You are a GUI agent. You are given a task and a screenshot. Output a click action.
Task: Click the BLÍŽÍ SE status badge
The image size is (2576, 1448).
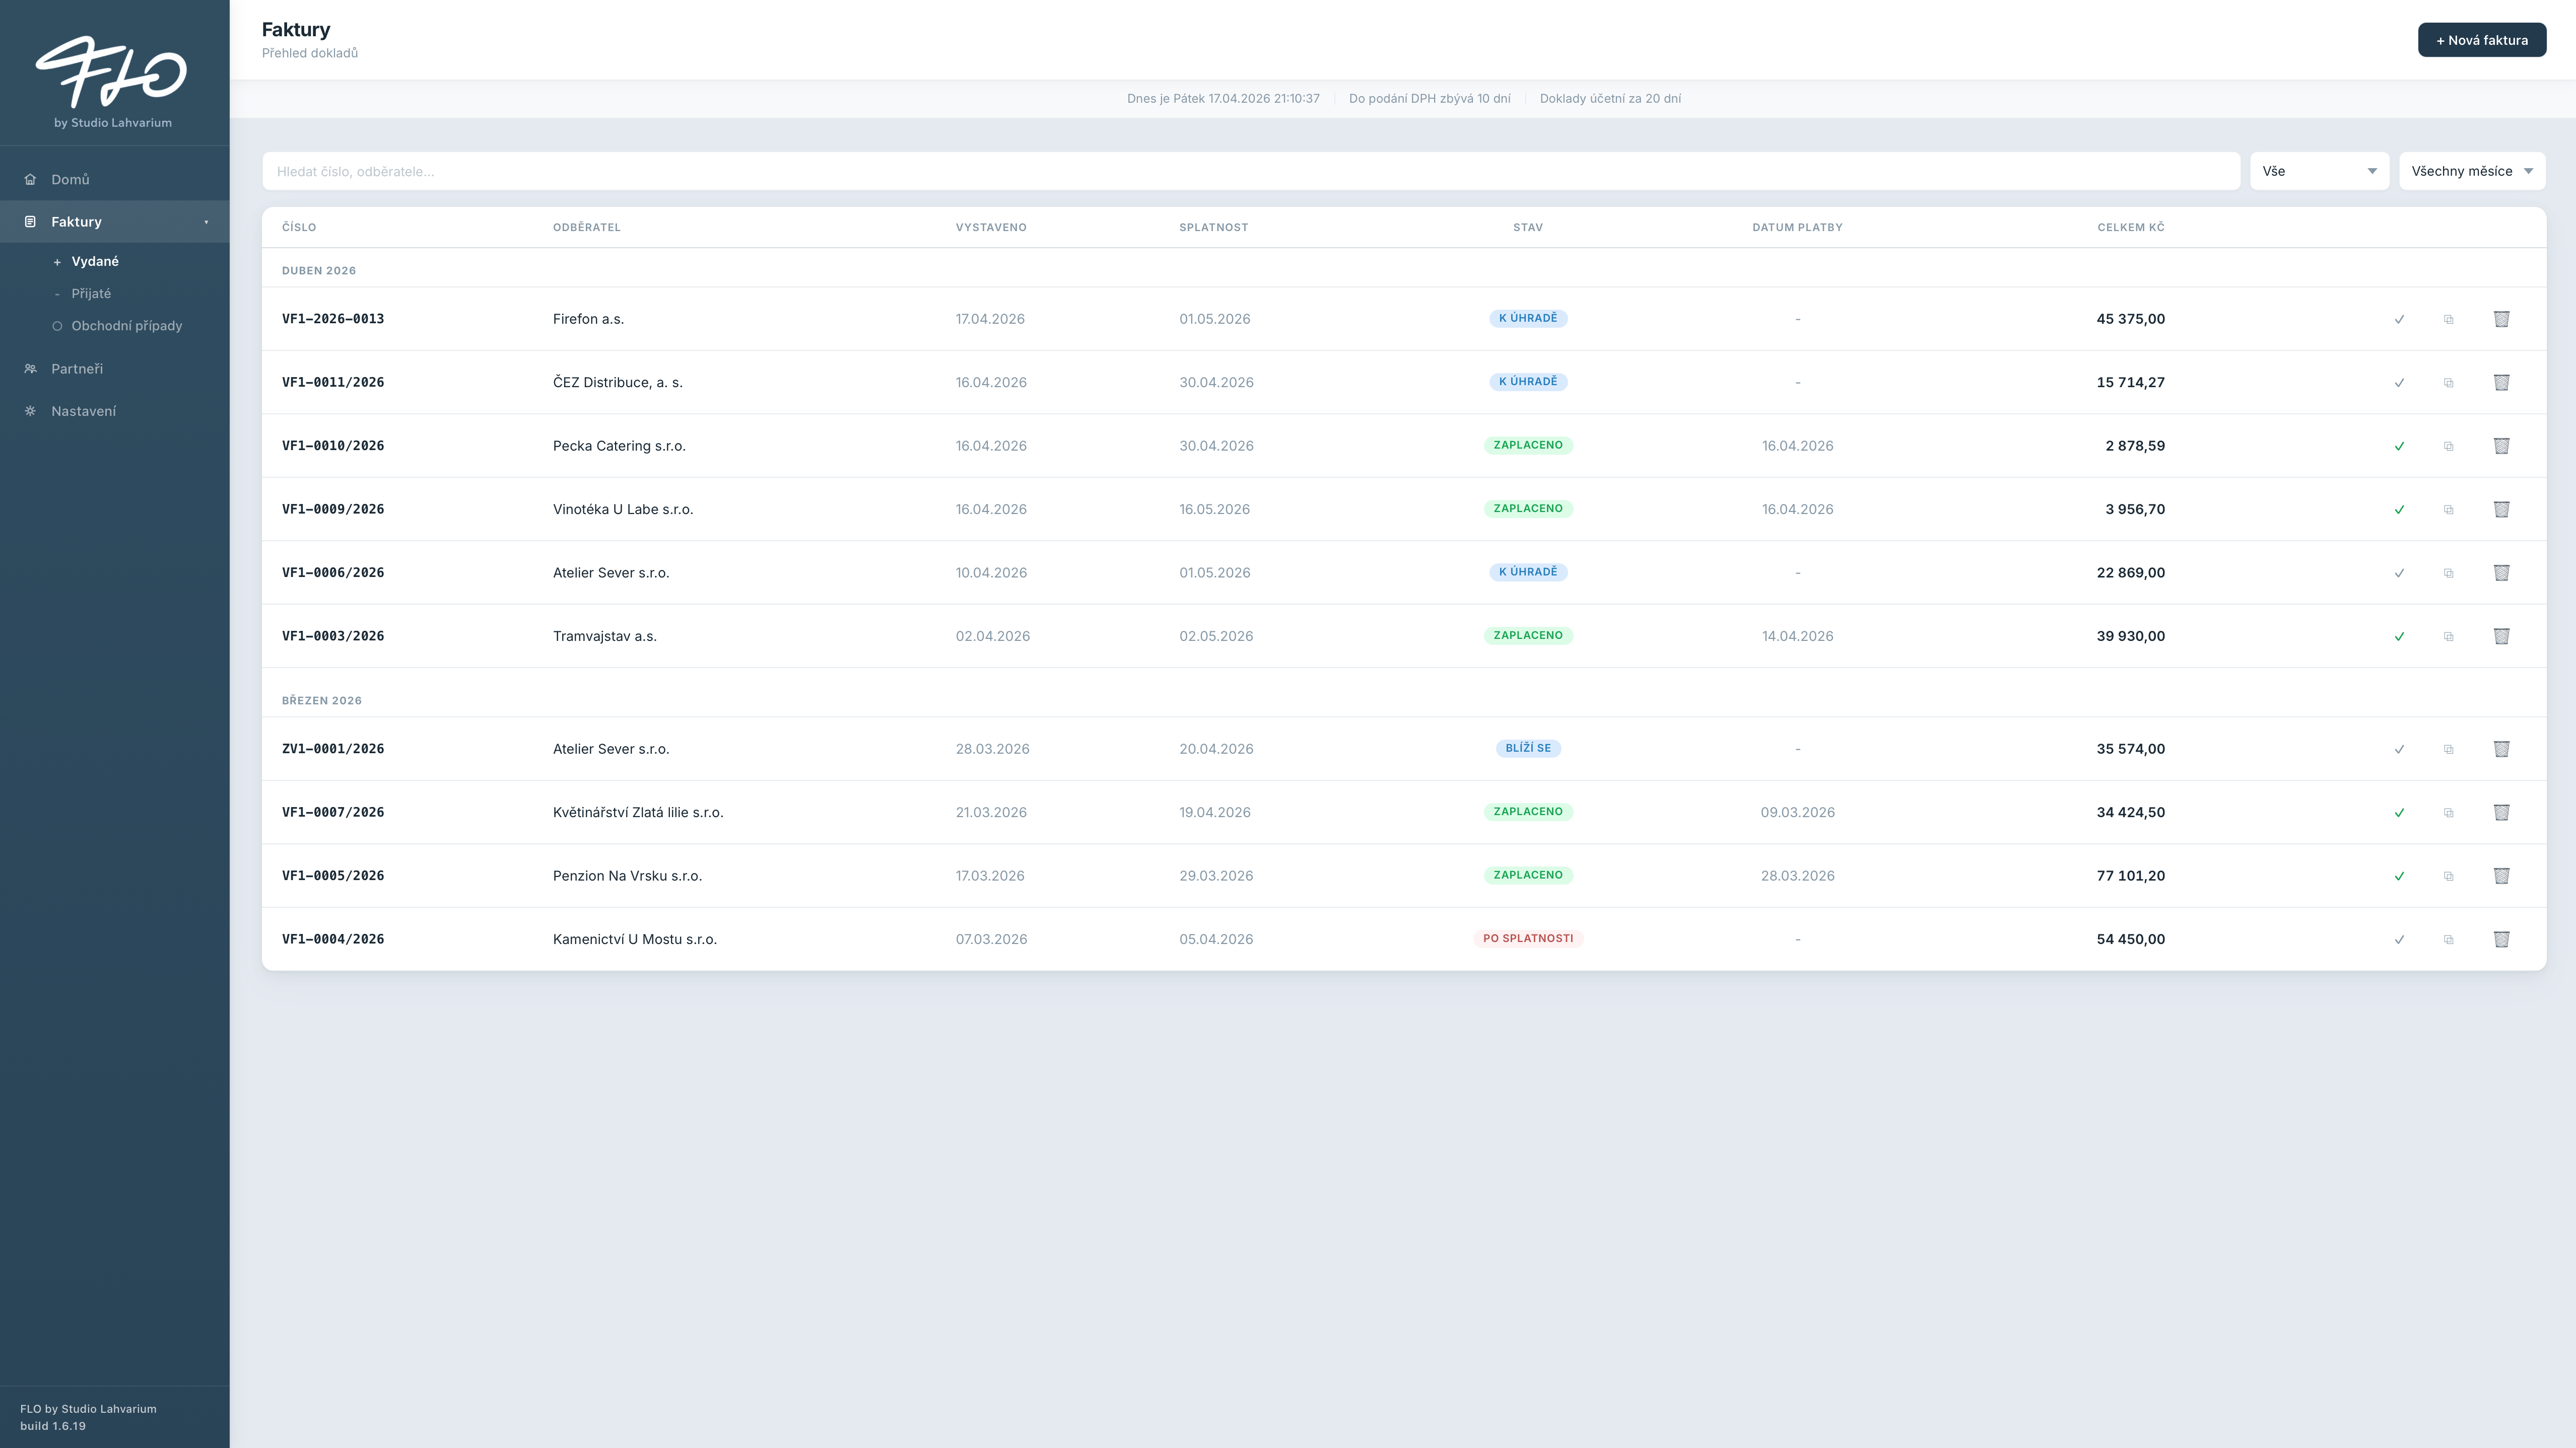(x=1527, y=748)
